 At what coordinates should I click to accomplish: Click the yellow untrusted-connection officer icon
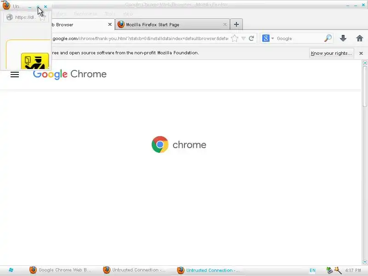(x=35, y=61)
